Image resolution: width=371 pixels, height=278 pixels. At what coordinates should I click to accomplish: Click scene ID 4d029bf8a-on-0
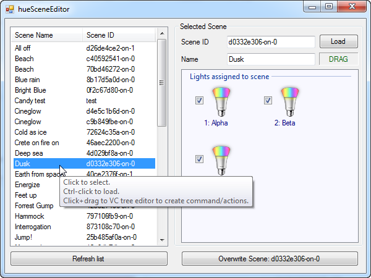click(x=109, y=153)
